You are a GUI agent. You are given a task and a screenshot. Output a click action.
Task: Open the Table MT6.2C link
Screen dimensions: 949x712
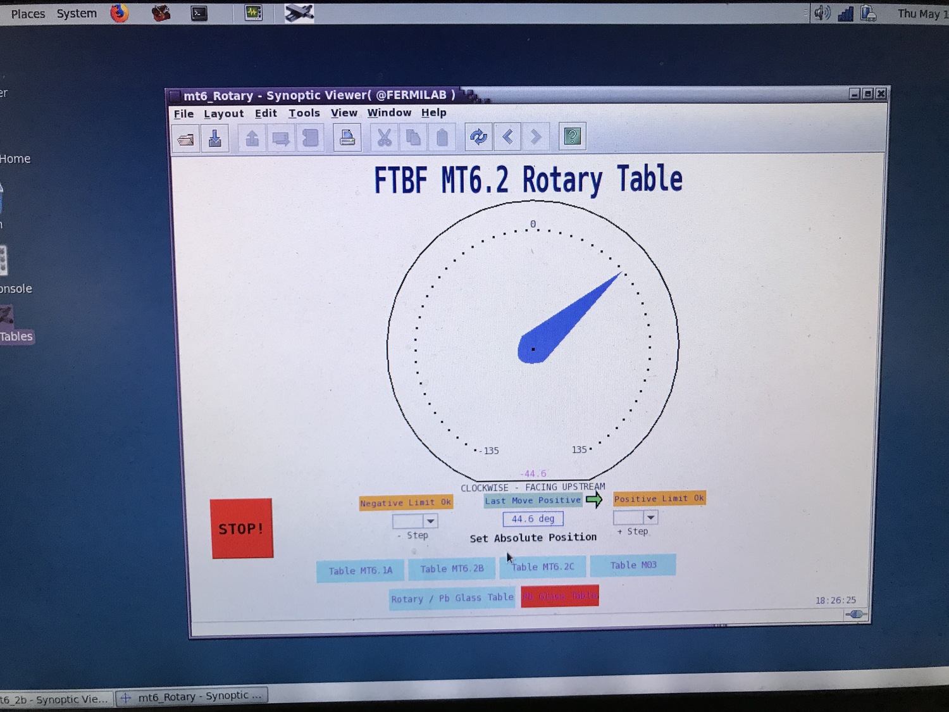(x=542, y=566)
